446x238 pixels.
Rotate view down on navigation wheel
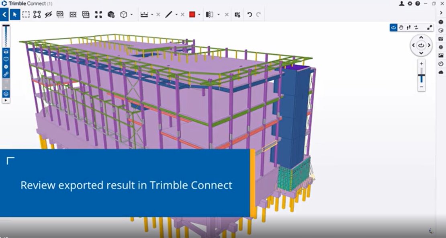click(x=421, y=53)
